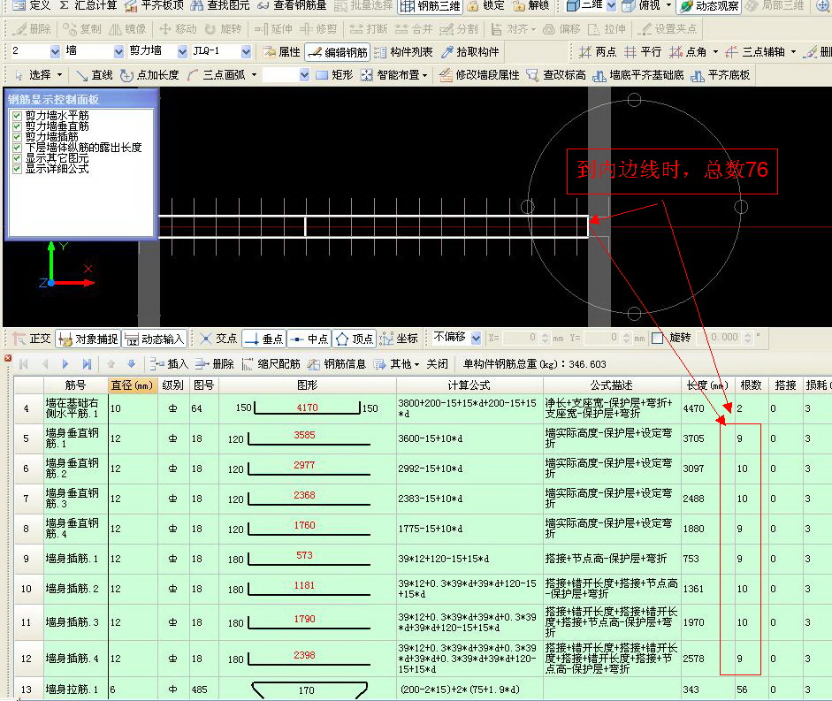Screen dimensions: 832x701
Task: Expand the 选择 select tool dropdown arrow
Action: [x=59, y=75]
